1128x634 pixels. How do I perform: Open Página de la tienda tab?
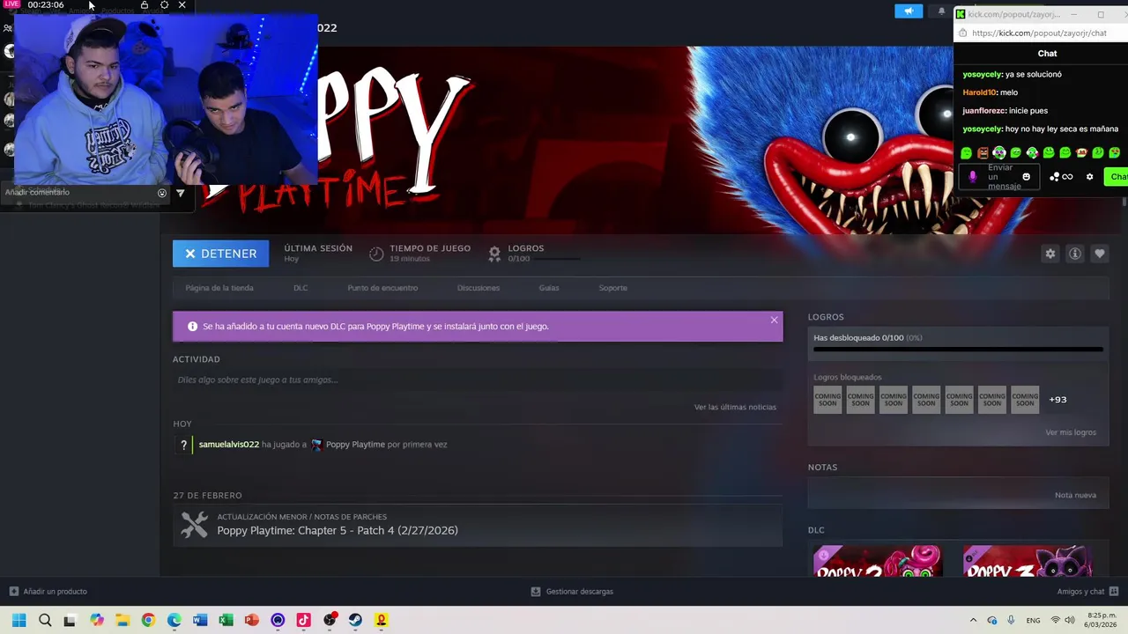[219, 288]
